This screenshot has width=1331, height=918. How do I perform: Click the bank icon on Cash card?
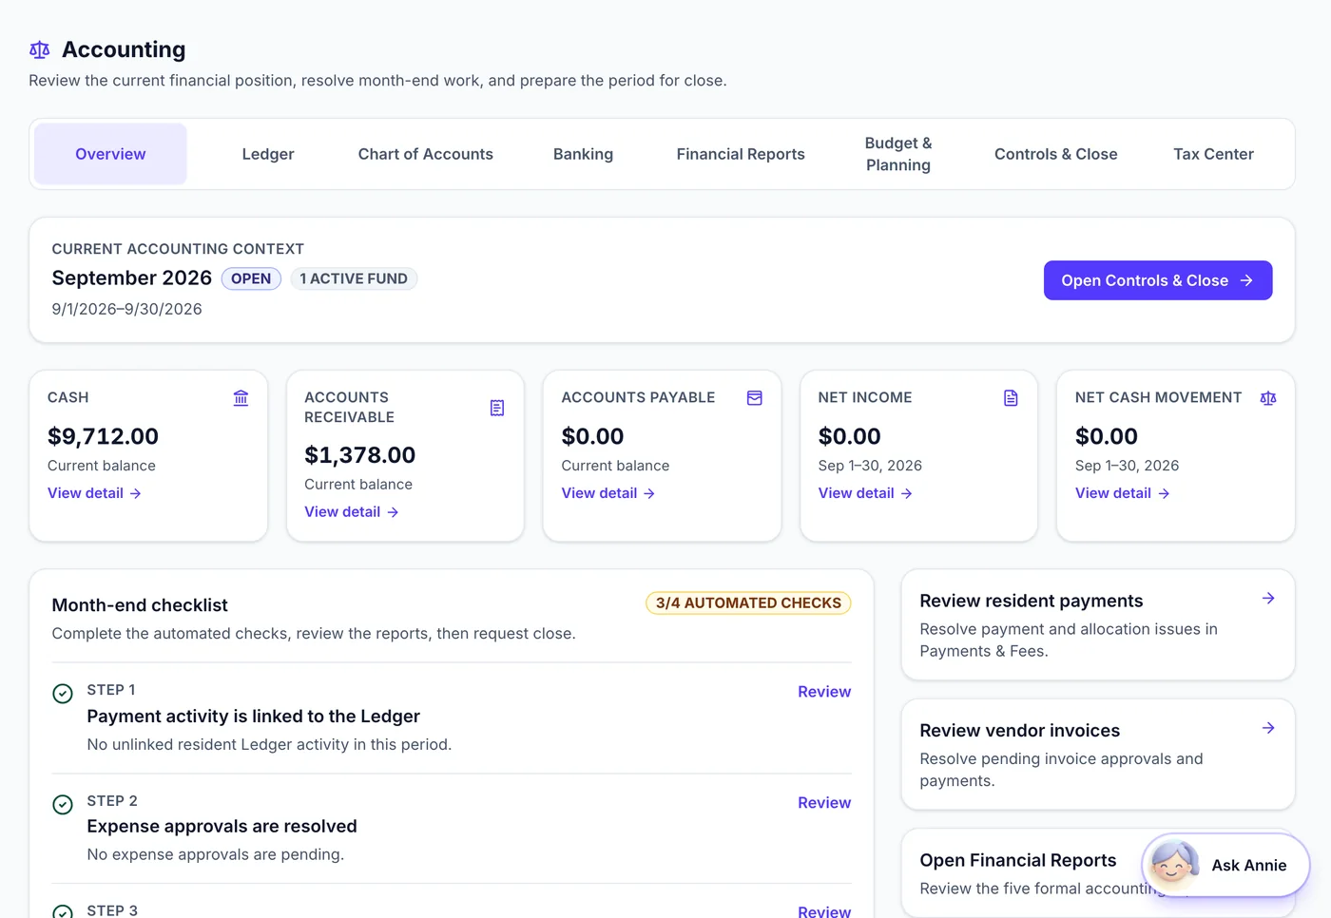click(x=241, y=398)
